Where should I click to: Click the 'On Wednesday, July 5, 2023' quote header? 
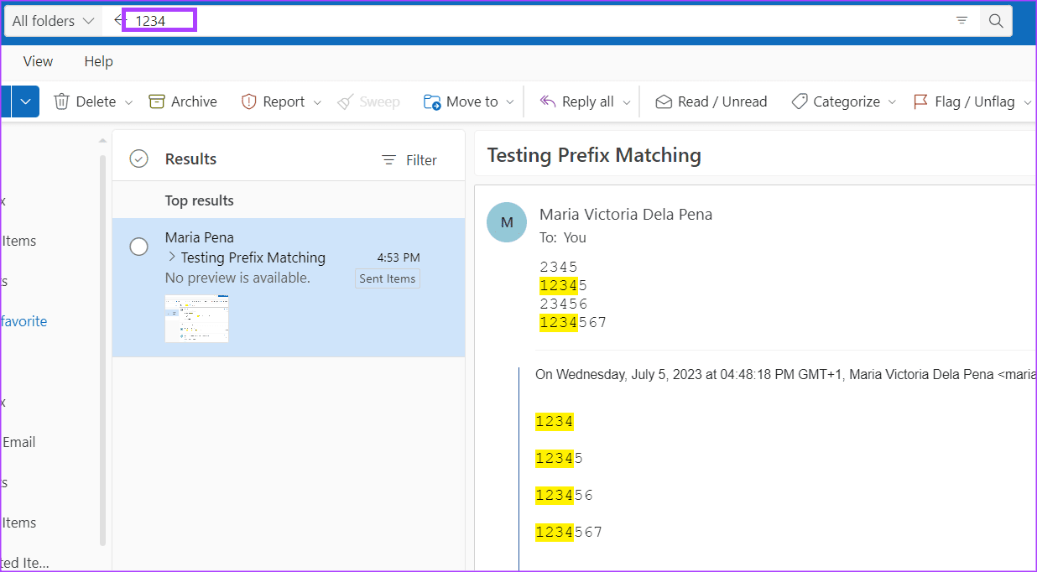coord(786,374)
